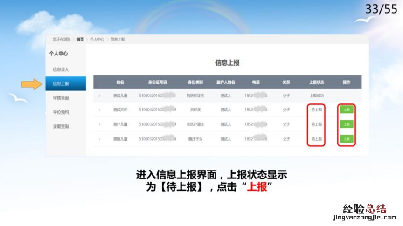Click the 上报状态 column header

317,82
